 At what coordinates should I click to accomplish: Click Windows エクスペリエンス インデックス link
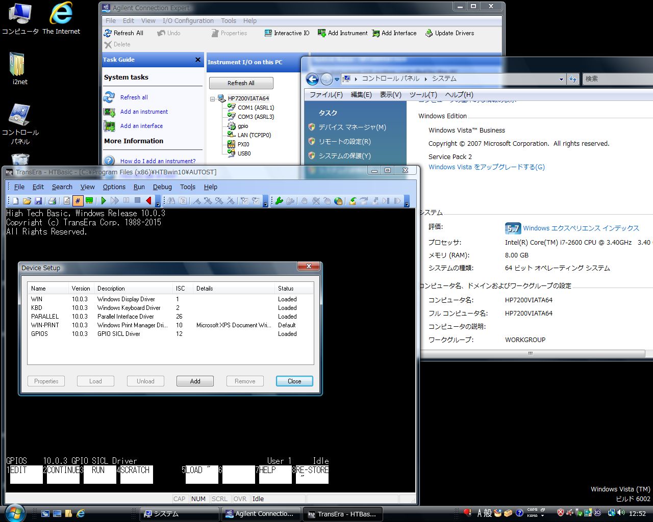(x=581, y=228)
